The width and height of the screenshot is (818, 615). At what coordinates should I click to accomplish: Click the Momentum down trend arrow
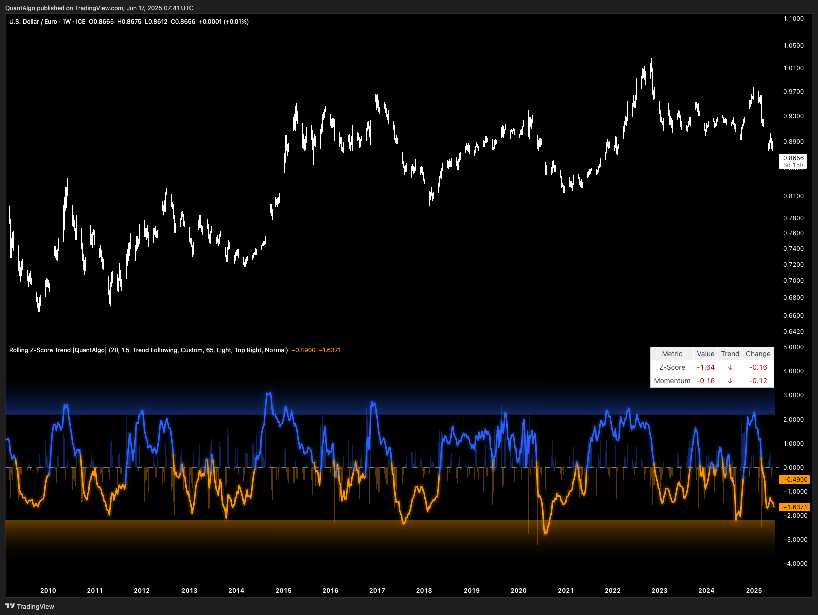[x=730, y=381]
